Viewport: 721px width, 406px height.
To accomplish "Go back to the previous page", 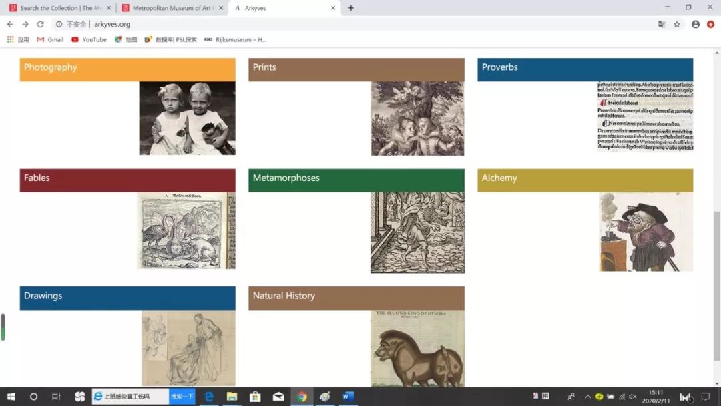I will [10, 24].
